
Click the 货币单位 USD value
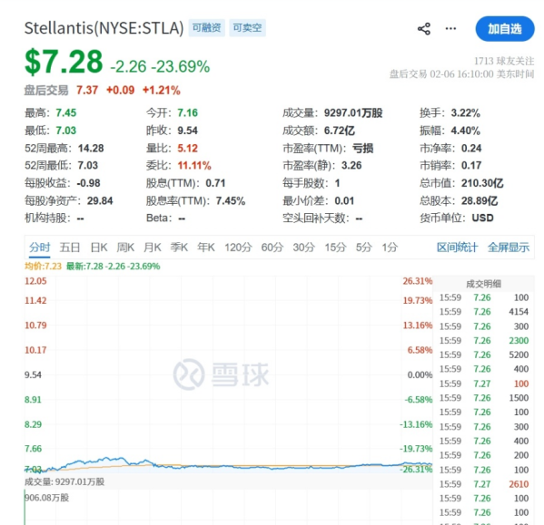[x=482, y=218]
